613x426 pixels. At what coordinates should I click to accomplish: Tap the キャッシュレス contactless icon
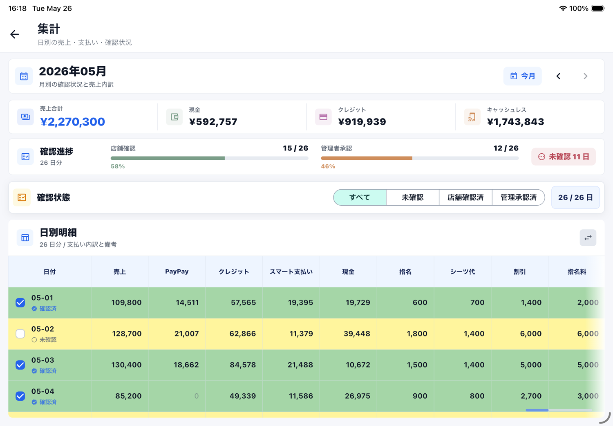[x=472, y=117]
